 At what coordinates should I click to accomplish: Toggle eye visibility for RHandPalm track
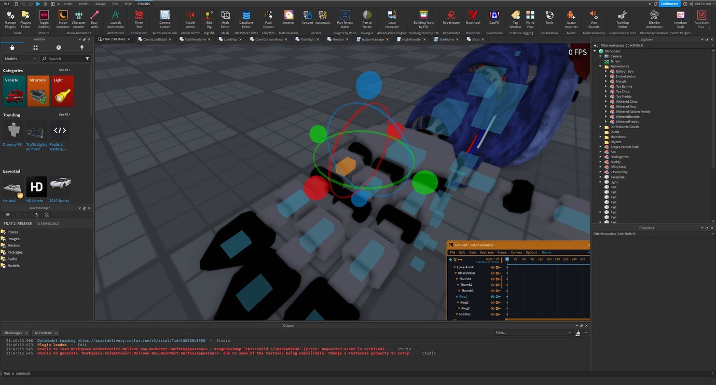(x=492, y=273)
